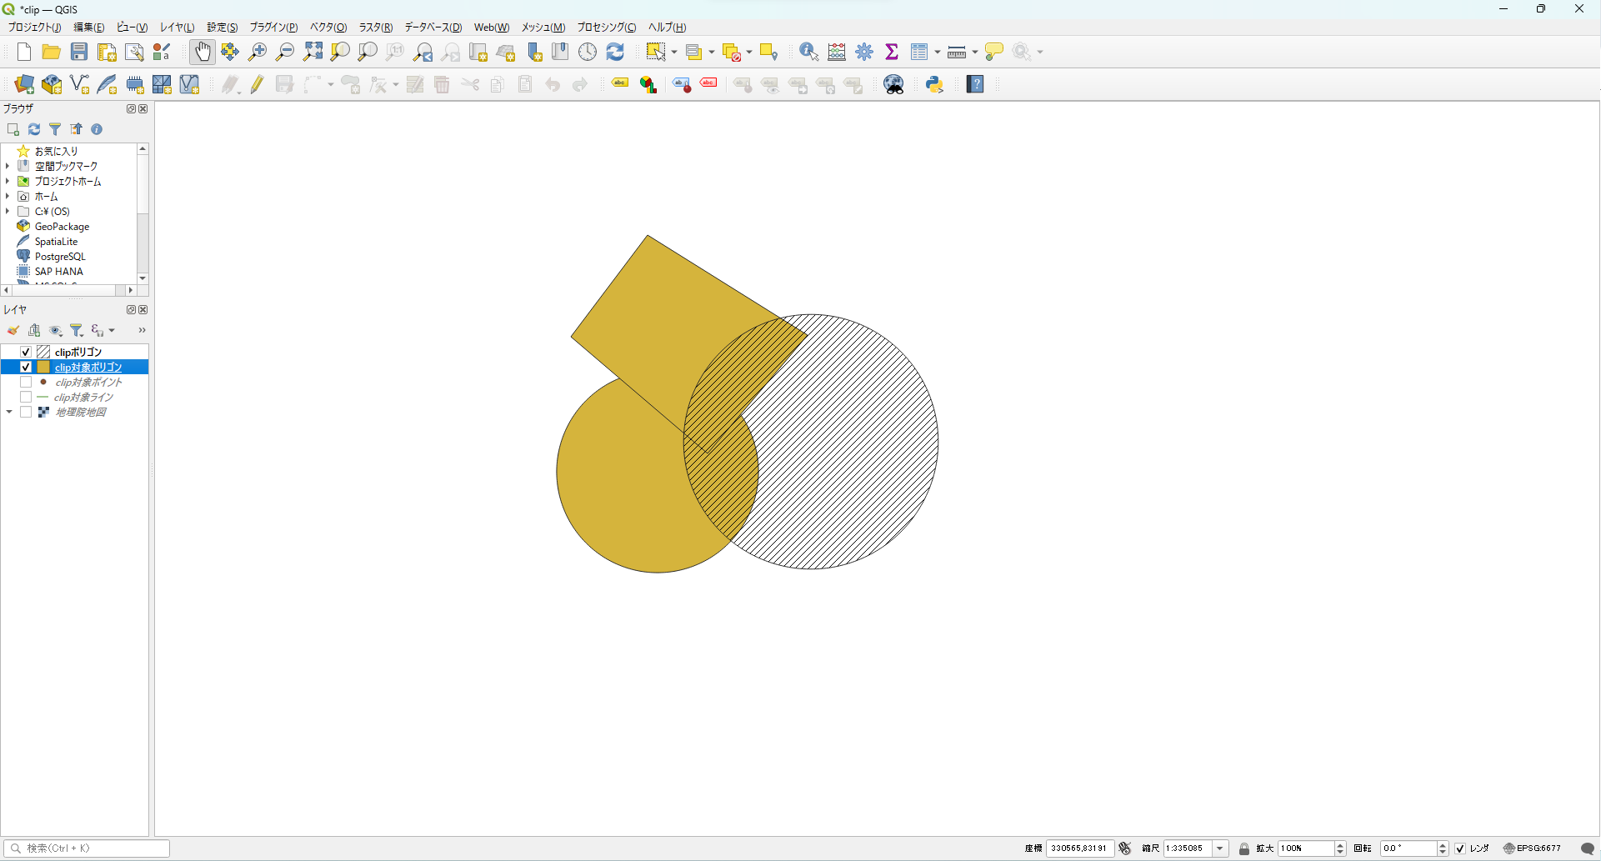This screenshot has width=1601, height=861.
Task: Open the attribute table
Action: [x=919, y=52]
